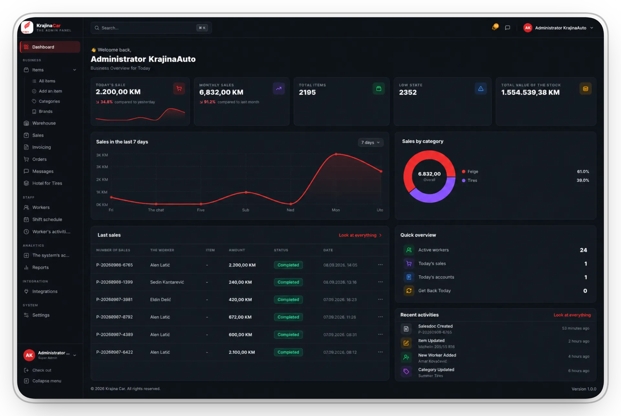The image size is (621, 416).
Task: Click the yellow database icon in stock value card
Action: pos(585,89)
